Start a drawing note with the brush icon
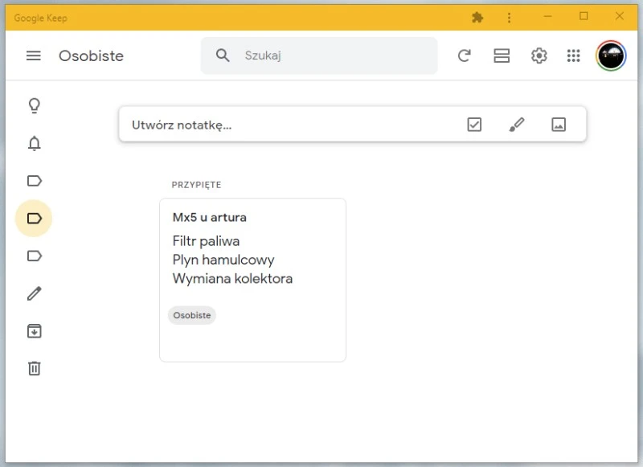 pos(517,124)
